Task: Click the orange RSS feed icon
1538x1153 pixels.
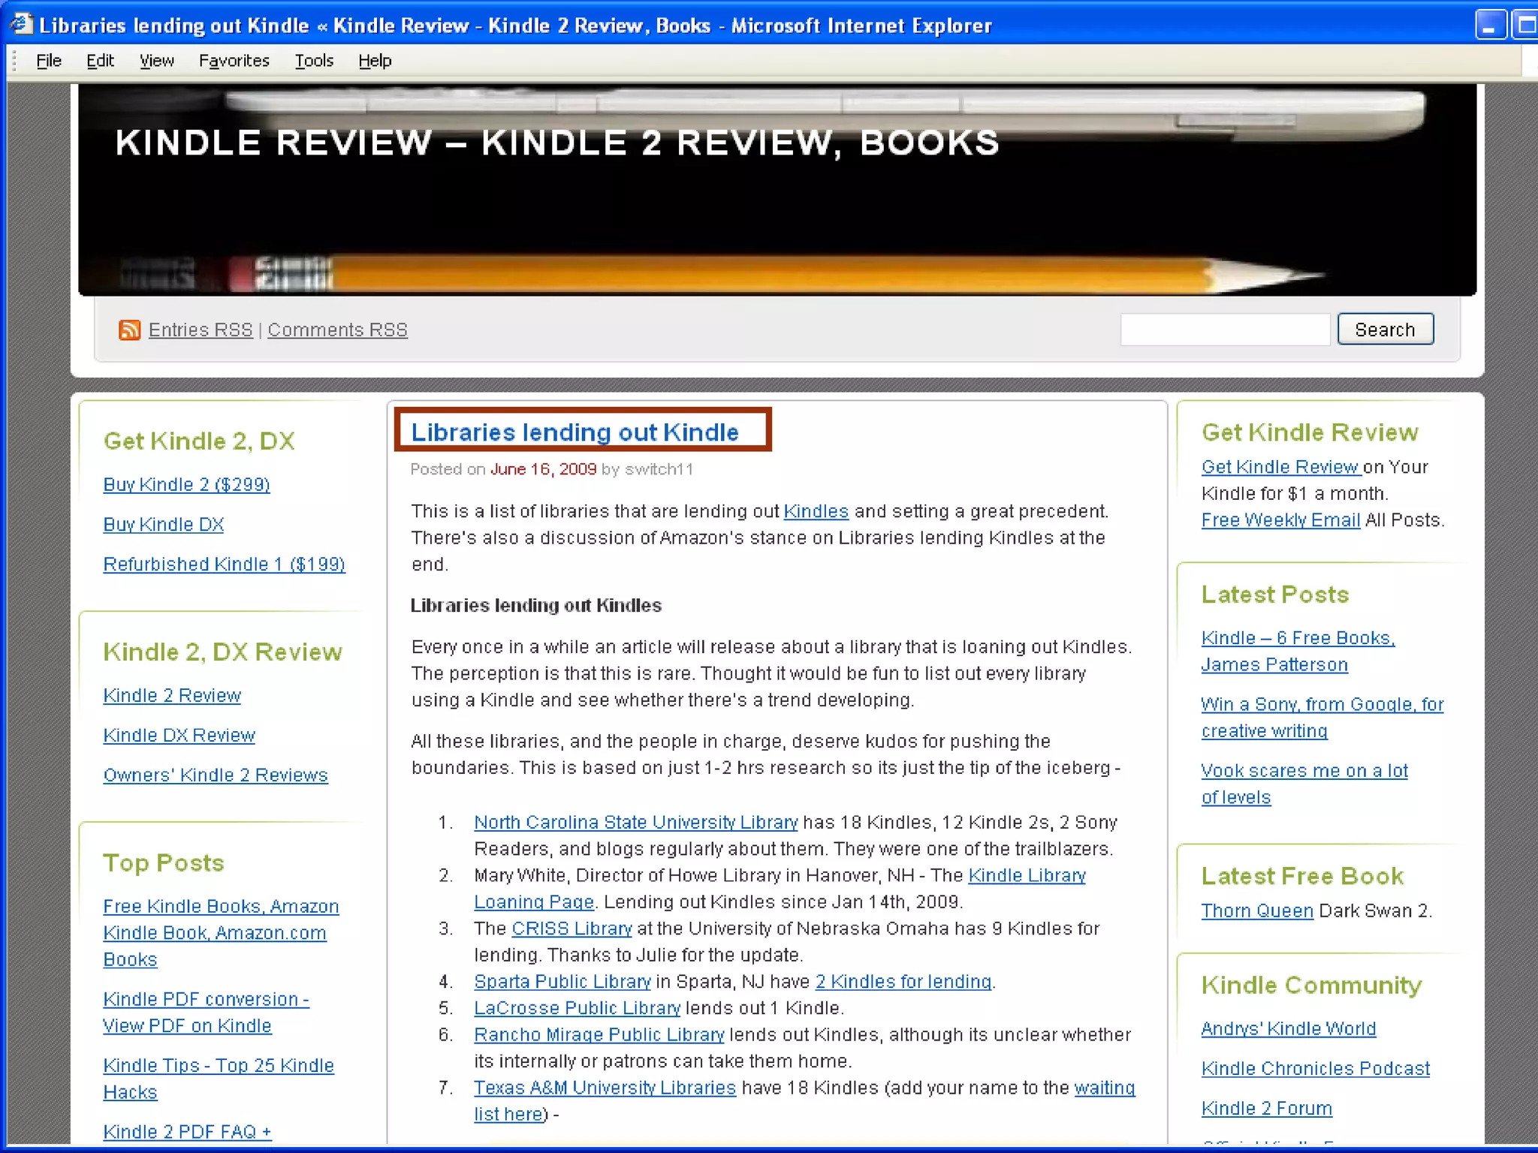Action: [129, 330]
